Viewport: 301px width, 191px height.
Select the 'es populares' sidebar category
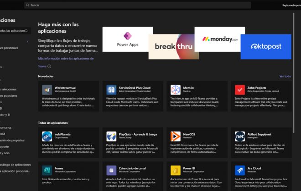pyautogui.click(x=9, y=95)
